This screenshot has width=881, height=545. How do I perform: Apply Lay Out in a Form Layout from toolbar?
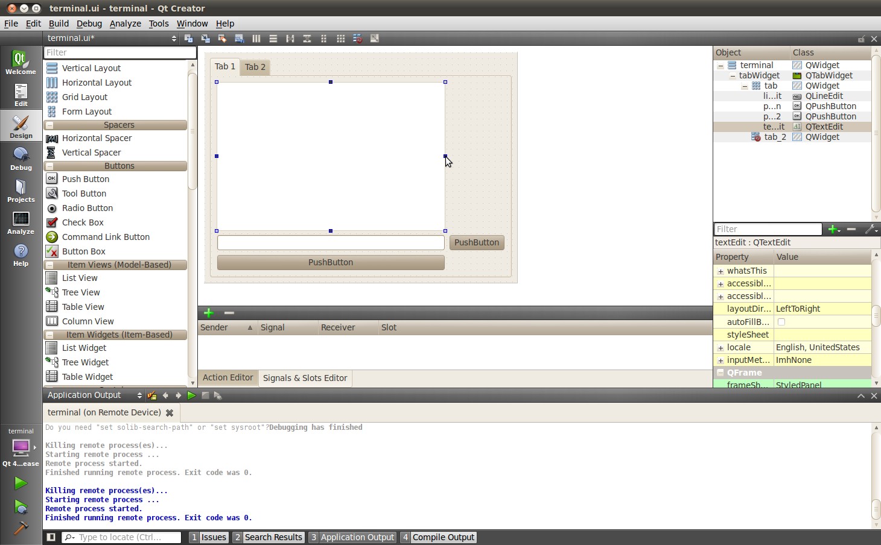coord(324,38)
